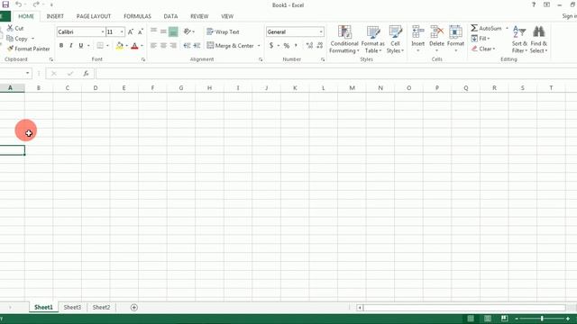Click in the formula bar input
The image size is (577, 324).
click(x=336, y=74)
